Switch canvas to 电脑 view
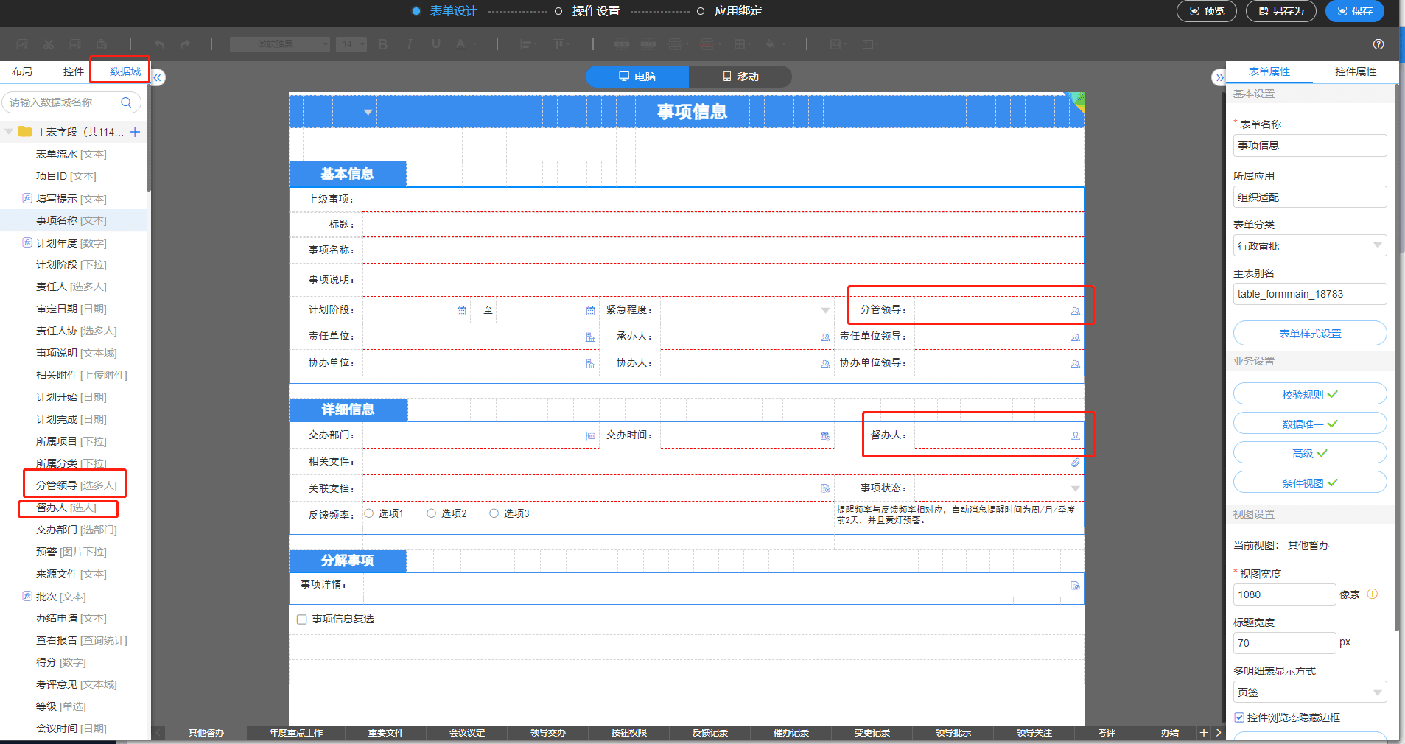Viewport: 1405px width, 744px height. [x=637, y=77]
